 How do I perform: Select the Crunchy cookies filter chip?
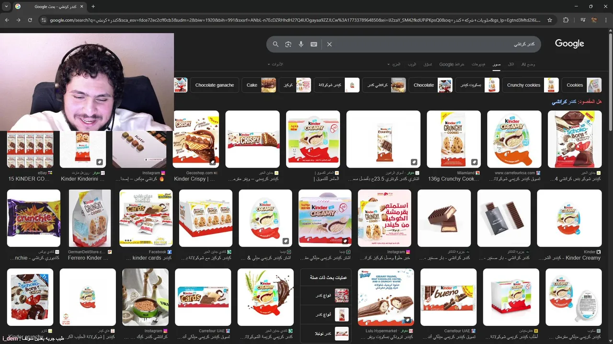tap(531, 85)
